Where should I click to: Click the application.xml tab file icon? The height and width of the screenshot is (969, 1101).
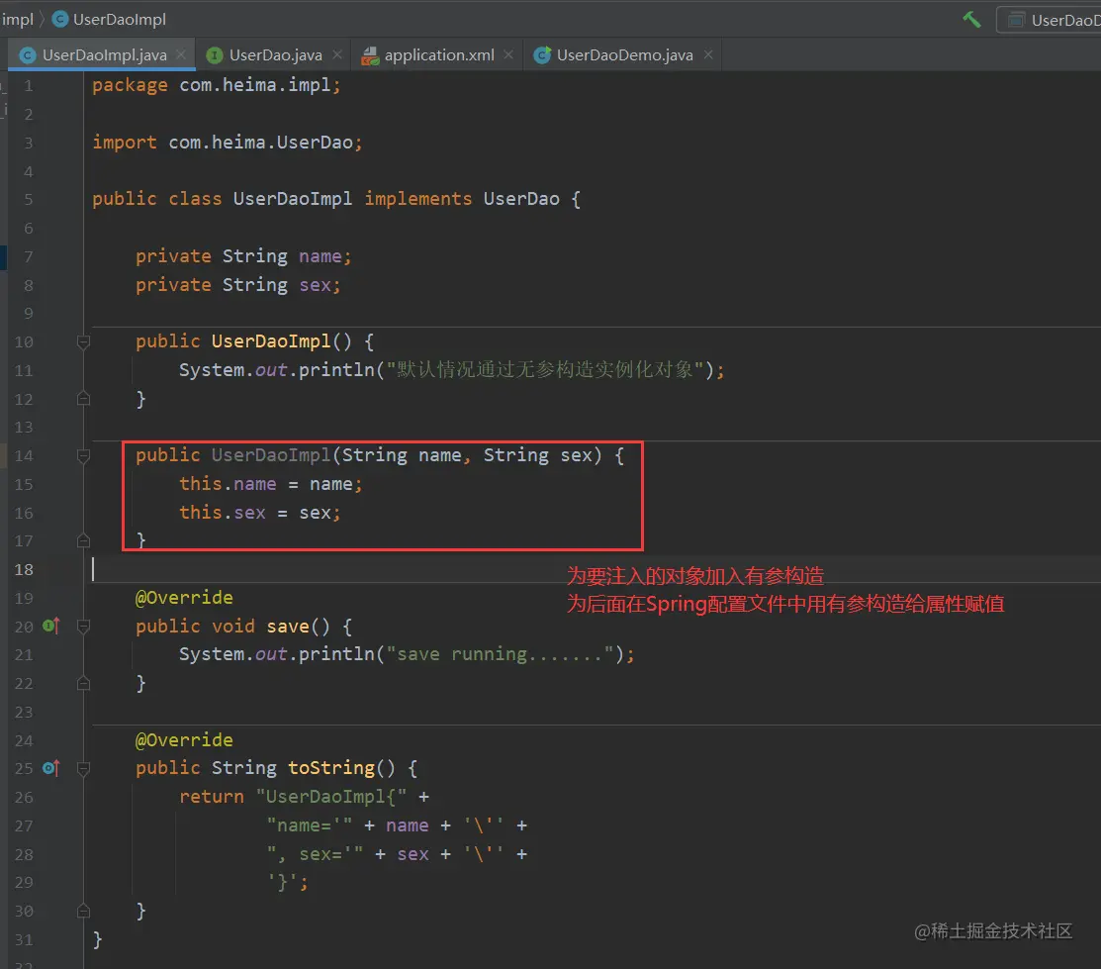(369, 54)
